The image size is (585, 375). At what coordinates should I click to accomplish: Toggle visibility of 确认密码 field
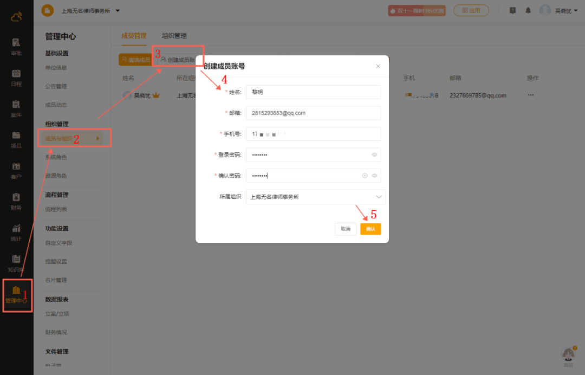[x=374, y=176]
